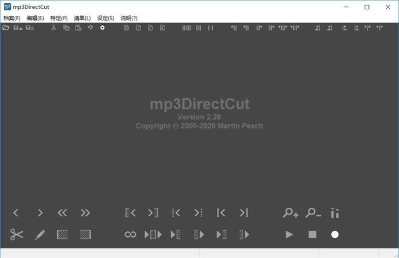Open the 档案(F) menu
Image resolution: width=399 pixels, height=258 pixels.
12,18
